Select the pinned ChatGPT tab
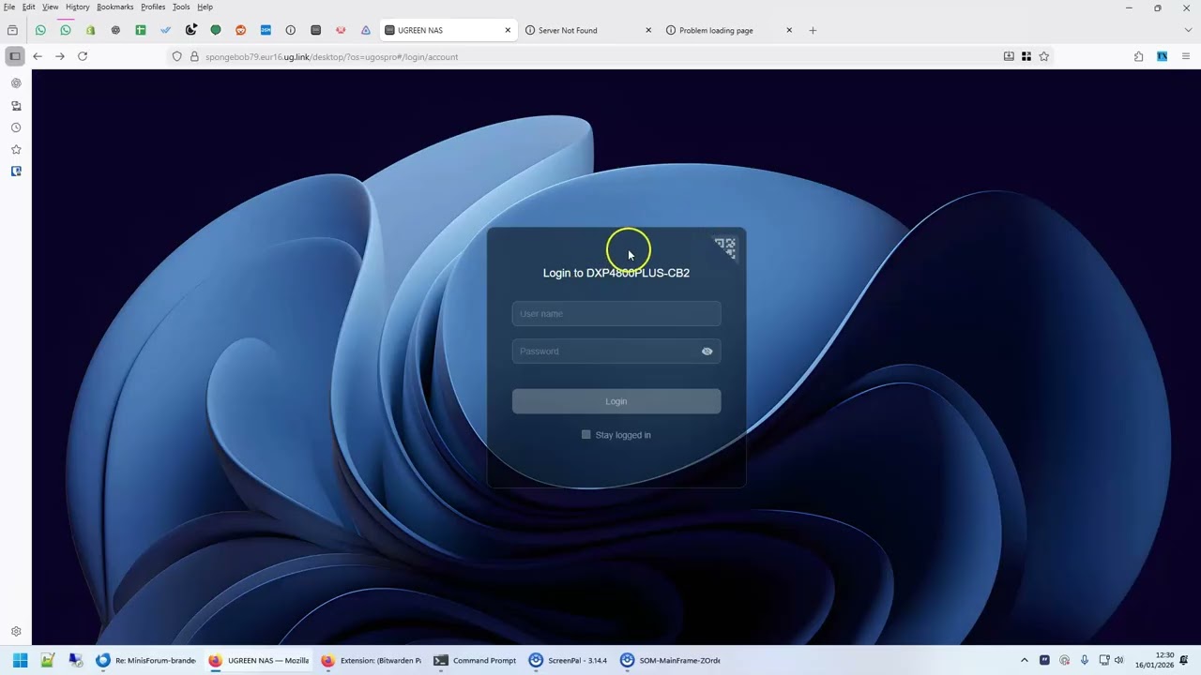This screenshot has height=675, width=1201. pyautogui.click(x=115, y=30)
